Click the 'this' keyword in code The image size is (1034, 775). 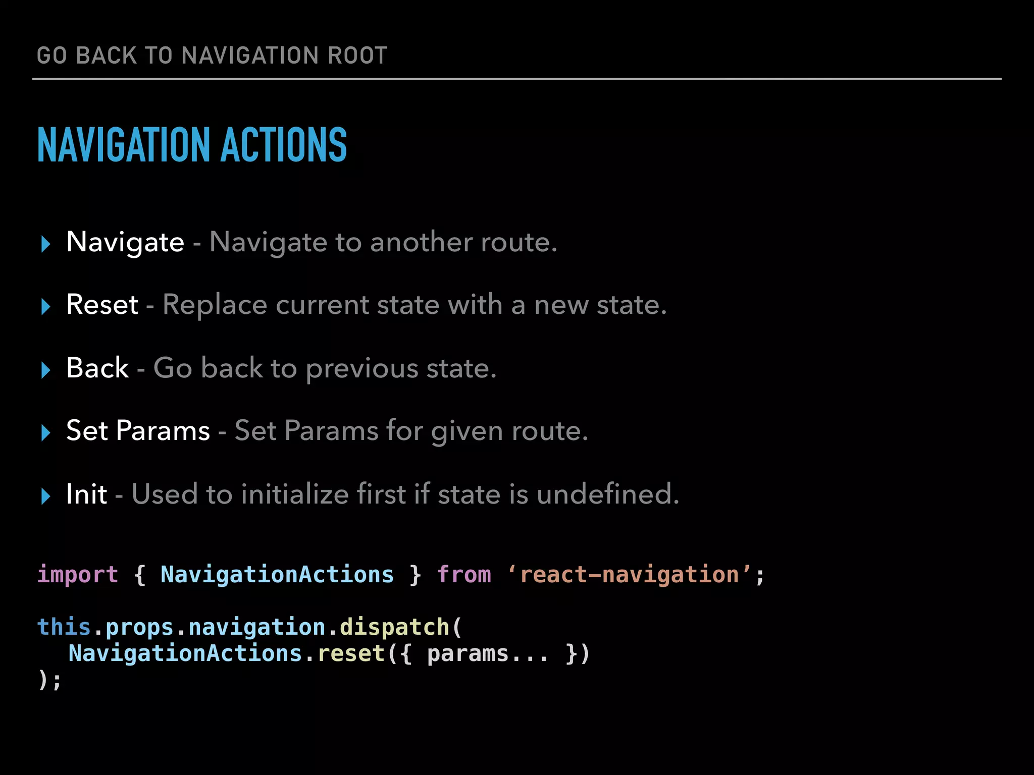(x=64, y=627)
